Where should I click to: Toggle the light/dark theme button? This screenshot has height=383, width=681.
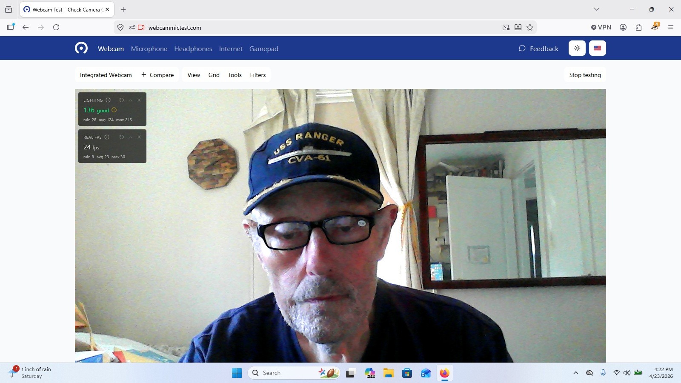tap(577, 48)
